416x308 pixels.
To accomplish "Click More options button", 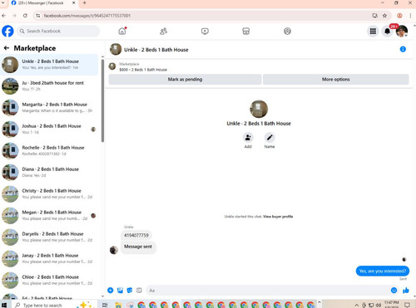I will [336, 79].
